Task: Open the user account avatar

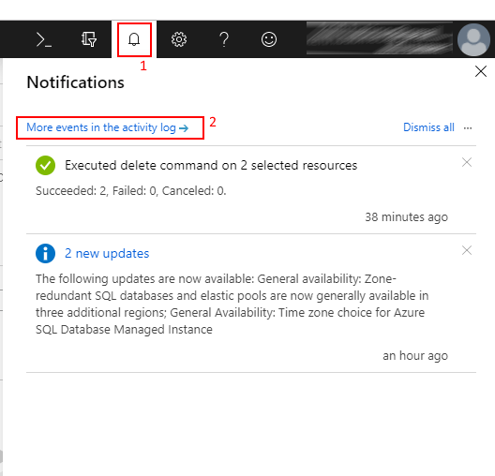Action: click(473, 39)
